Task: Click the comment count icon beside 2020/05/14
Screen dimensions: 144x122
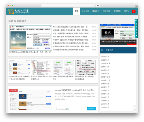Action: 67,109
